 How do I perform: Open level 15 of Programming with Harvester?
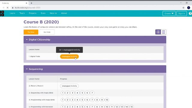point(131,106)
